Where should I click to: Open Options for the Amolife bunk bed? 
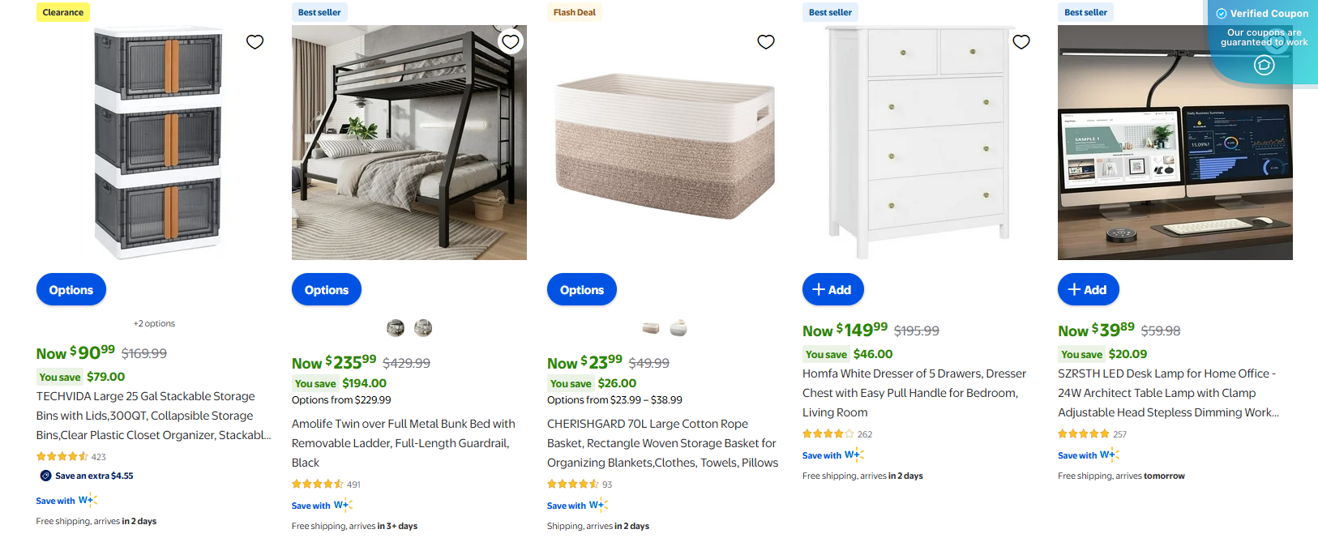[x=326, y=289]
